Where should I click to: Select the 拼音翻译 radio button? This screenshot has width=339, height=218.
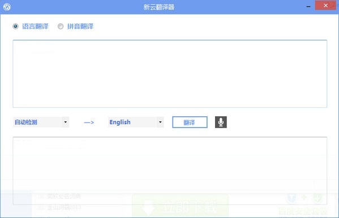point(61,27)
